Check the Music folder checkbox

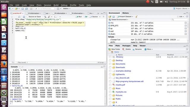pyautogui.click(x=110, y=89)
